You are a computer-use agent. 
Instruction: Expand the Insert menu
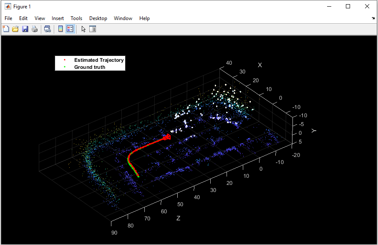pyautogui.click(x=58, y=18)
